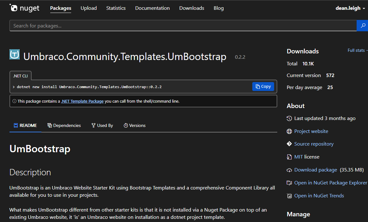
Task: Click the Source repository git icon
Action: pos(289,144)
